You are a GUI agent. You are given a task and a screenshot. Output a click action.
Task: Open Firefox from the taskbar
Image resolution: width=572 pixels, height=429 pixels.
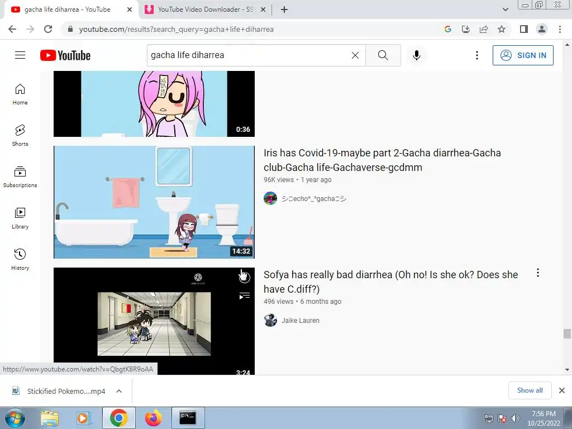pyautogui.click(x=153, y=418)
